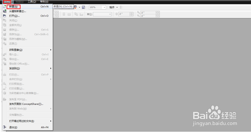Expand 发布到 Web(W) submenu arrow

coord(51,109)
